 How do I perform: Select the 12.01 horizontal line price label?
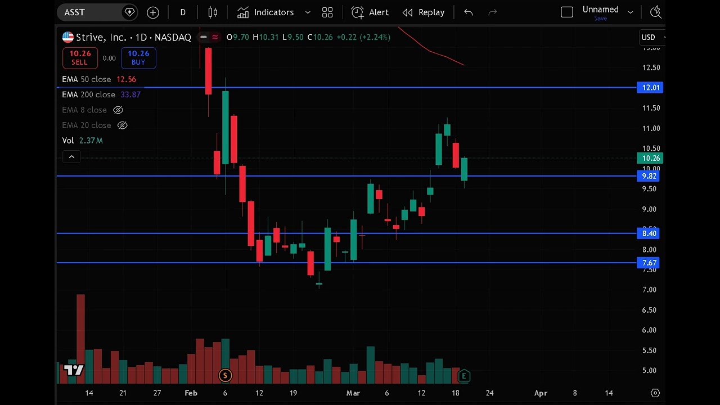pos(651,88)
